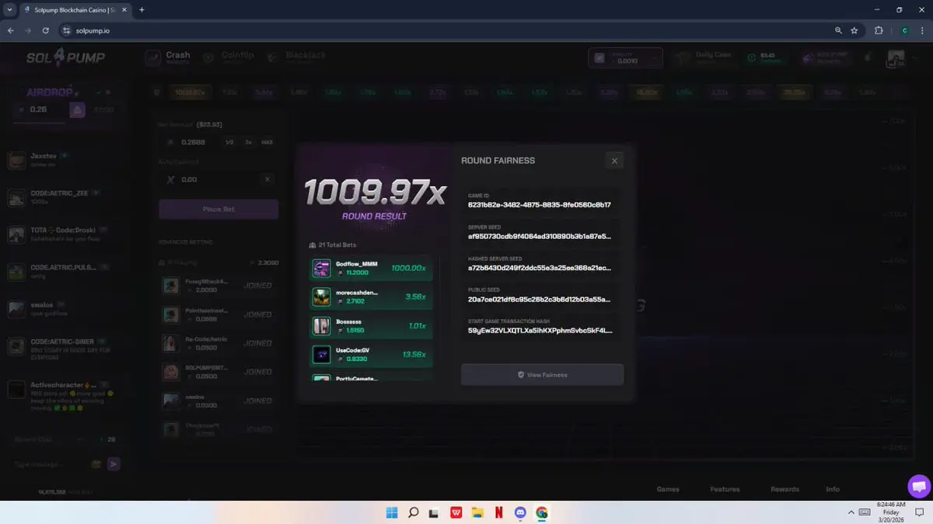933x524 pixels.
Task: Expand the wallet balance dropdown
Action: point(656,58)
